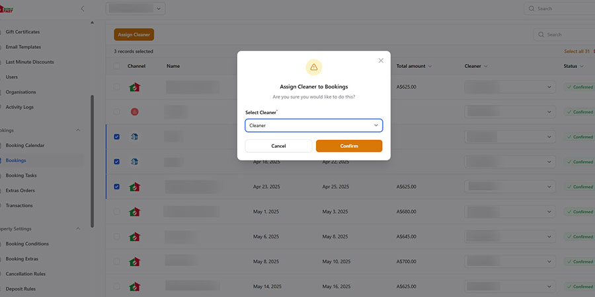The height and width of the screenshot is (297, 595).
Task: Uncheck the Apr 18, 2025 row checkbox
Action: tap(117, 162)
